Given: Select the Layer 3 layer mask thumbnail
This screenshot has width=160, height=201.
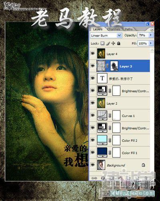Looking at the screenshot, I should tap(114, 66).
